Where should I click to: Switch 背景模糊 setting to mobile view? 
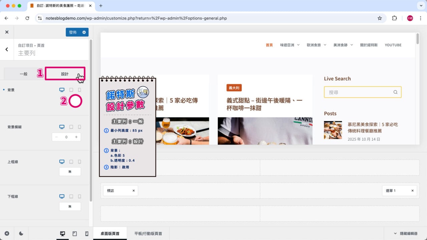click(x=79, y=127)
